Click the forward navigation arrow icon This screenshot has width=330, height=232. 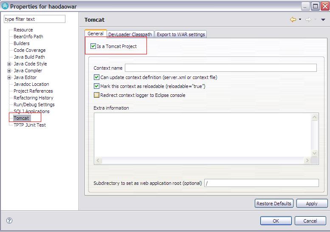[x=308, y=20]
